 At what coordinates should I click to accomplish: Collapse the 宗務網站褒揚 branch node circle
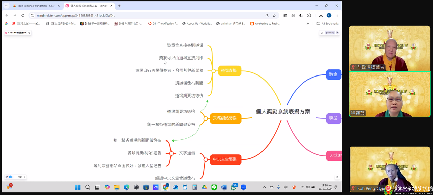click(205, 118)
